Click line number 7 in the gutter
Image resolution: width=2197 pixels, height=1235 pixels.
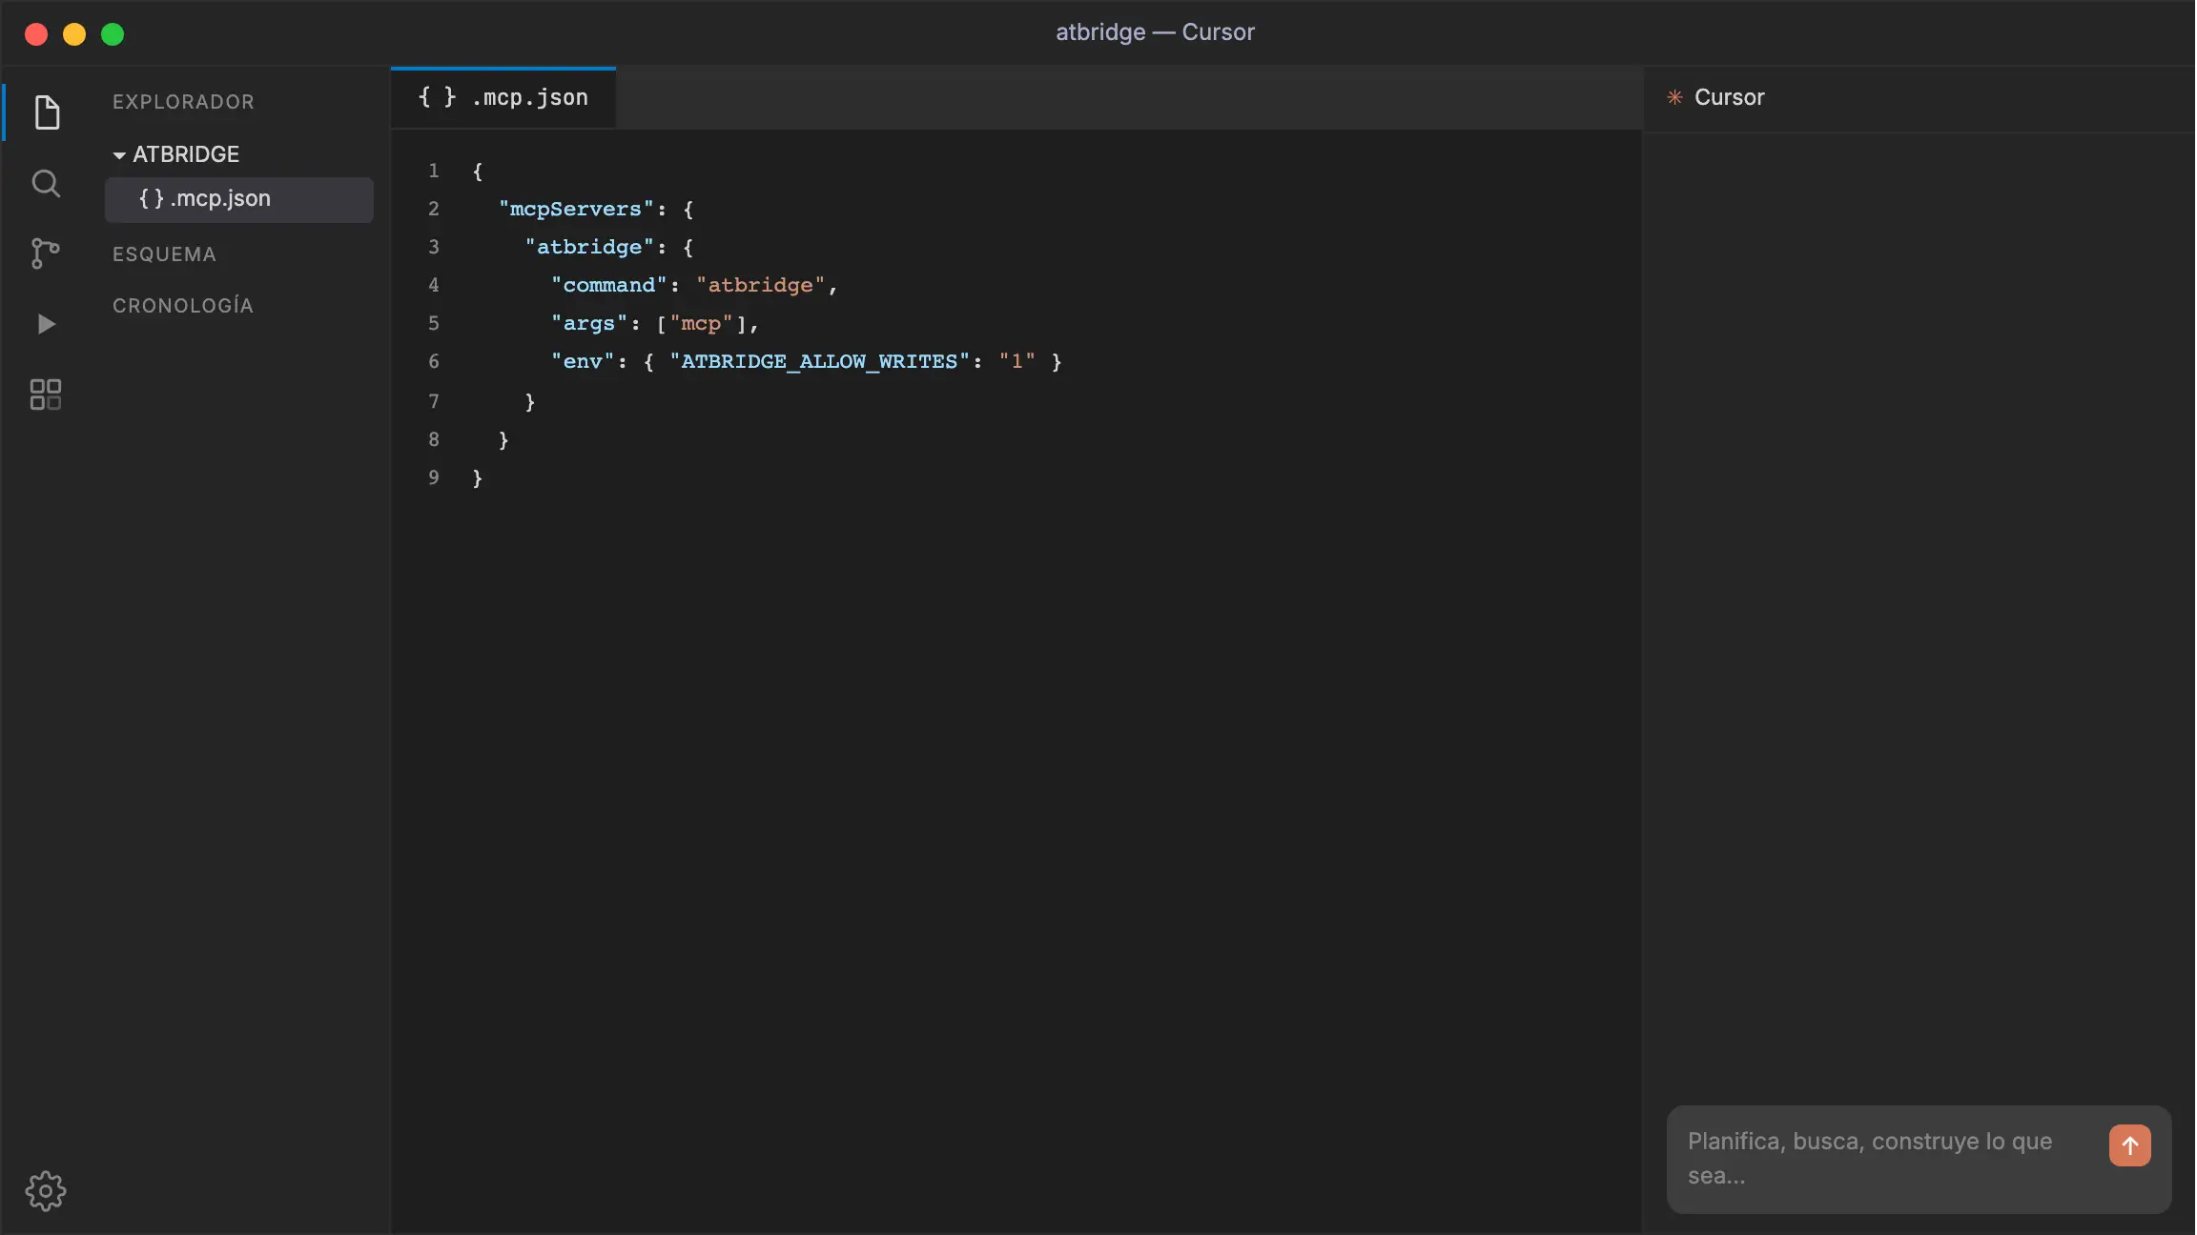coord(434,401)
